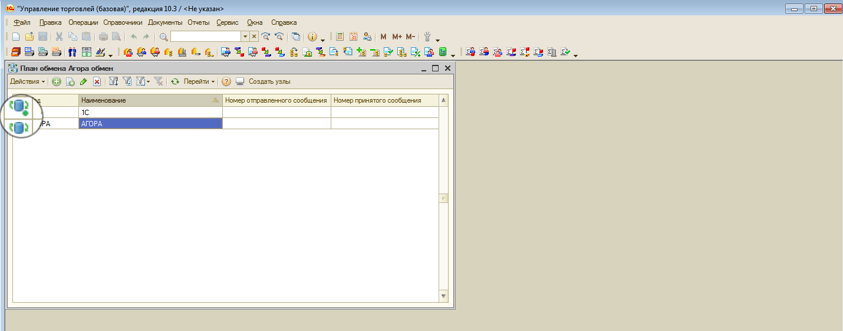This screenshot has width=843, height=331.
Task: Click the pencil edit item icon
Action: 84,82
